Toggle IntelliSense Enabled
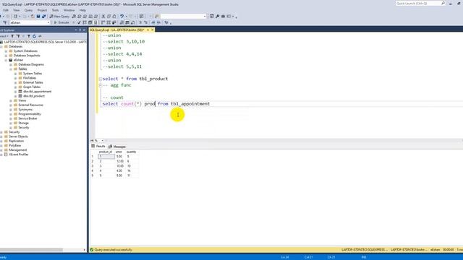 click(x=95, y=22)
